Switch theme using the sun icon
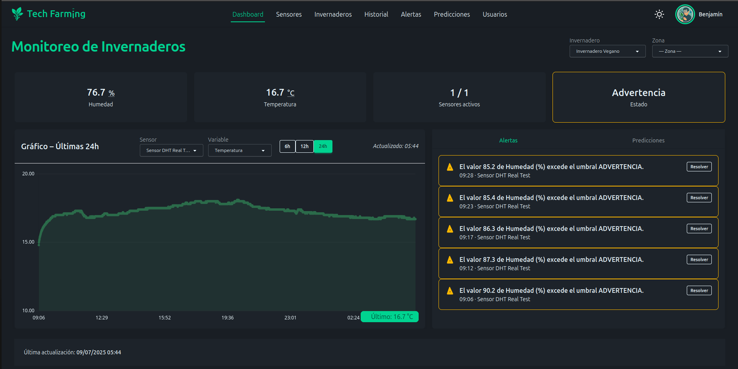738x369 pixels. coord(659,14)
